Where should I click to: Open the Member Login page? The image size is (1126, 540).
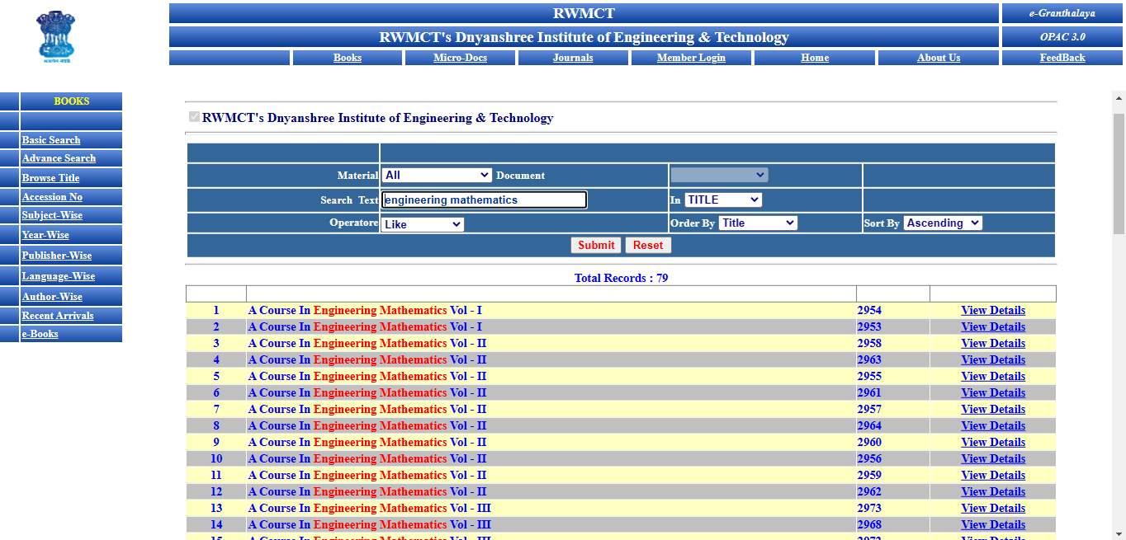click(691, 58)
